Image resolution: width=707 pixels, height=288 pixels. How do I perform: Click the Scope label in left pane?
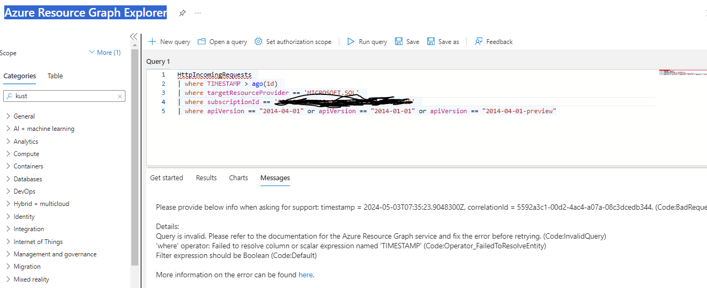tap(8, 53)
